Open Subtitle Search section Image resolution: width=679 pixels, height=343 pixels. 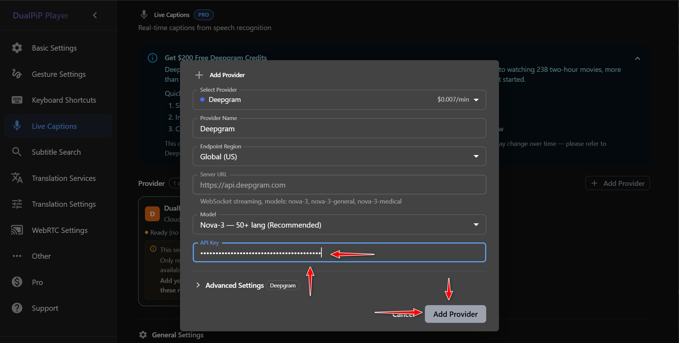tap(58, 152)
